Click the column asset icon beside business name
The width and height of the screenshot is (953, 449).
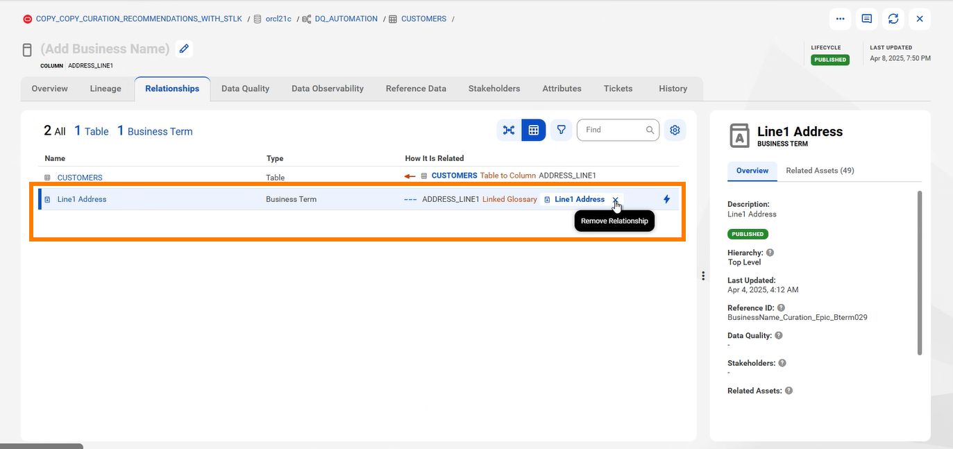point(28,49)
